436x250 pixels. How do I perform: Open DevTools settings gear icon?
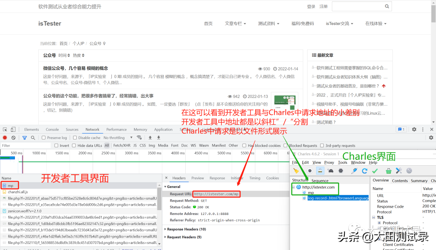414,130
